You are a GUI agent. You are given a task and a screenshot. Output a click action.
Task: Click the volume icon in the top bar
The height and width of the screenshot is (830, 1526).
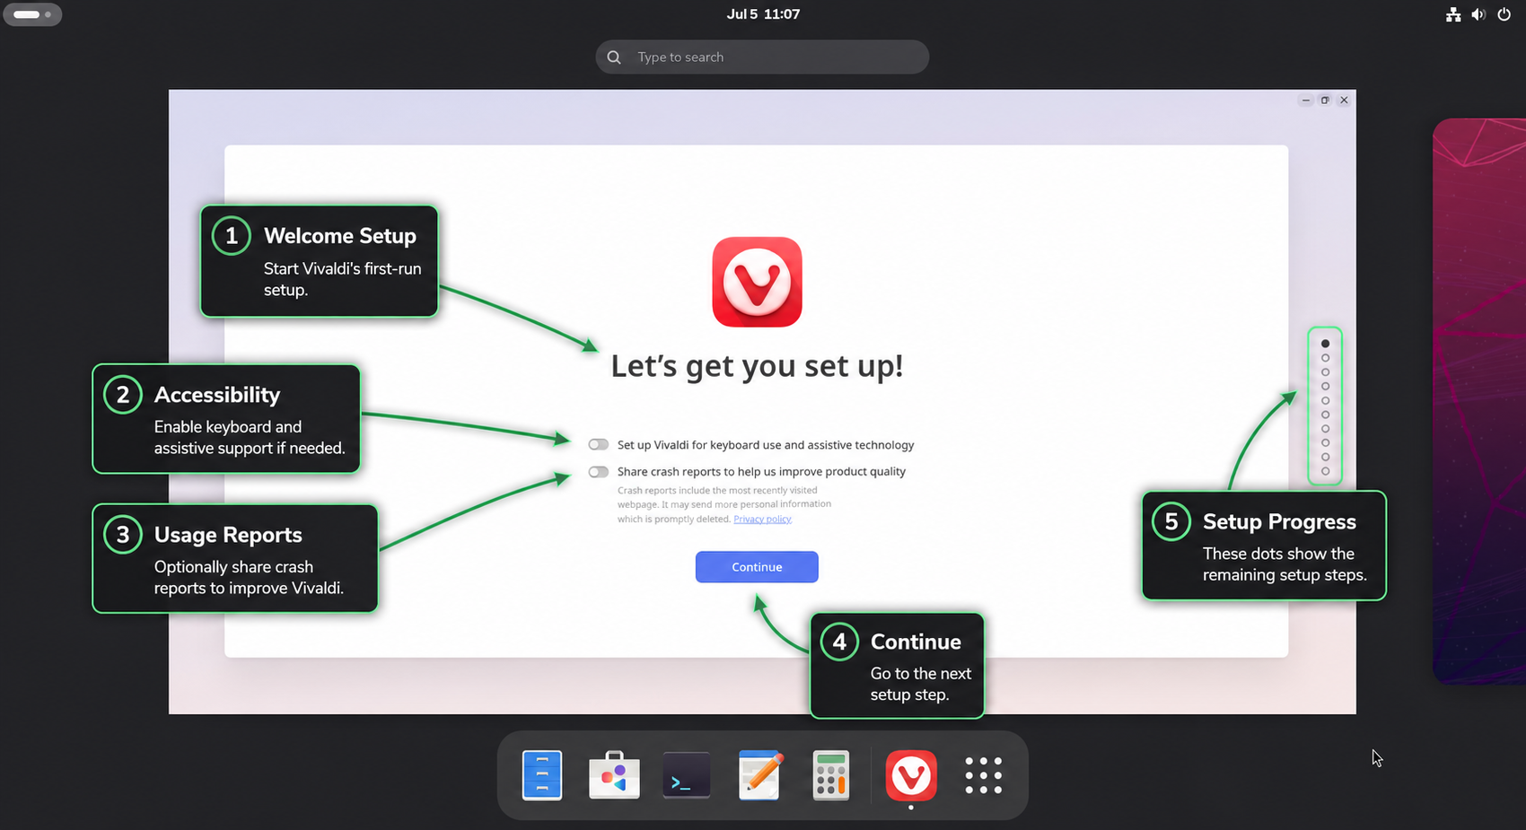coord(1478,14)
